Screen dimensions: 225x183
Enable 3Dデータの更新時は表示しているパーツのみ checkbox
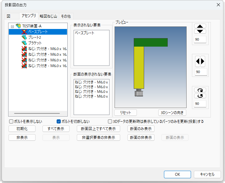pyautogui.click(x=110, y=122)
